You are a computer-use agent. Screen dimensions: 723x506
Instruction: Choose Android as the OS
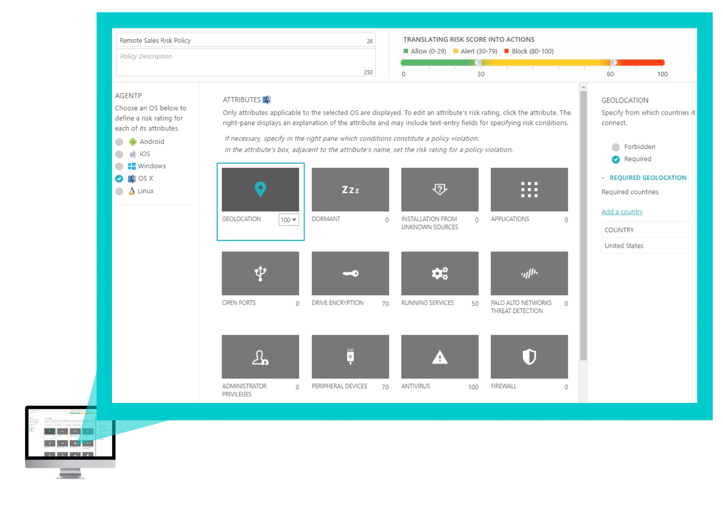pyautogui.click(x=119, y=142)
